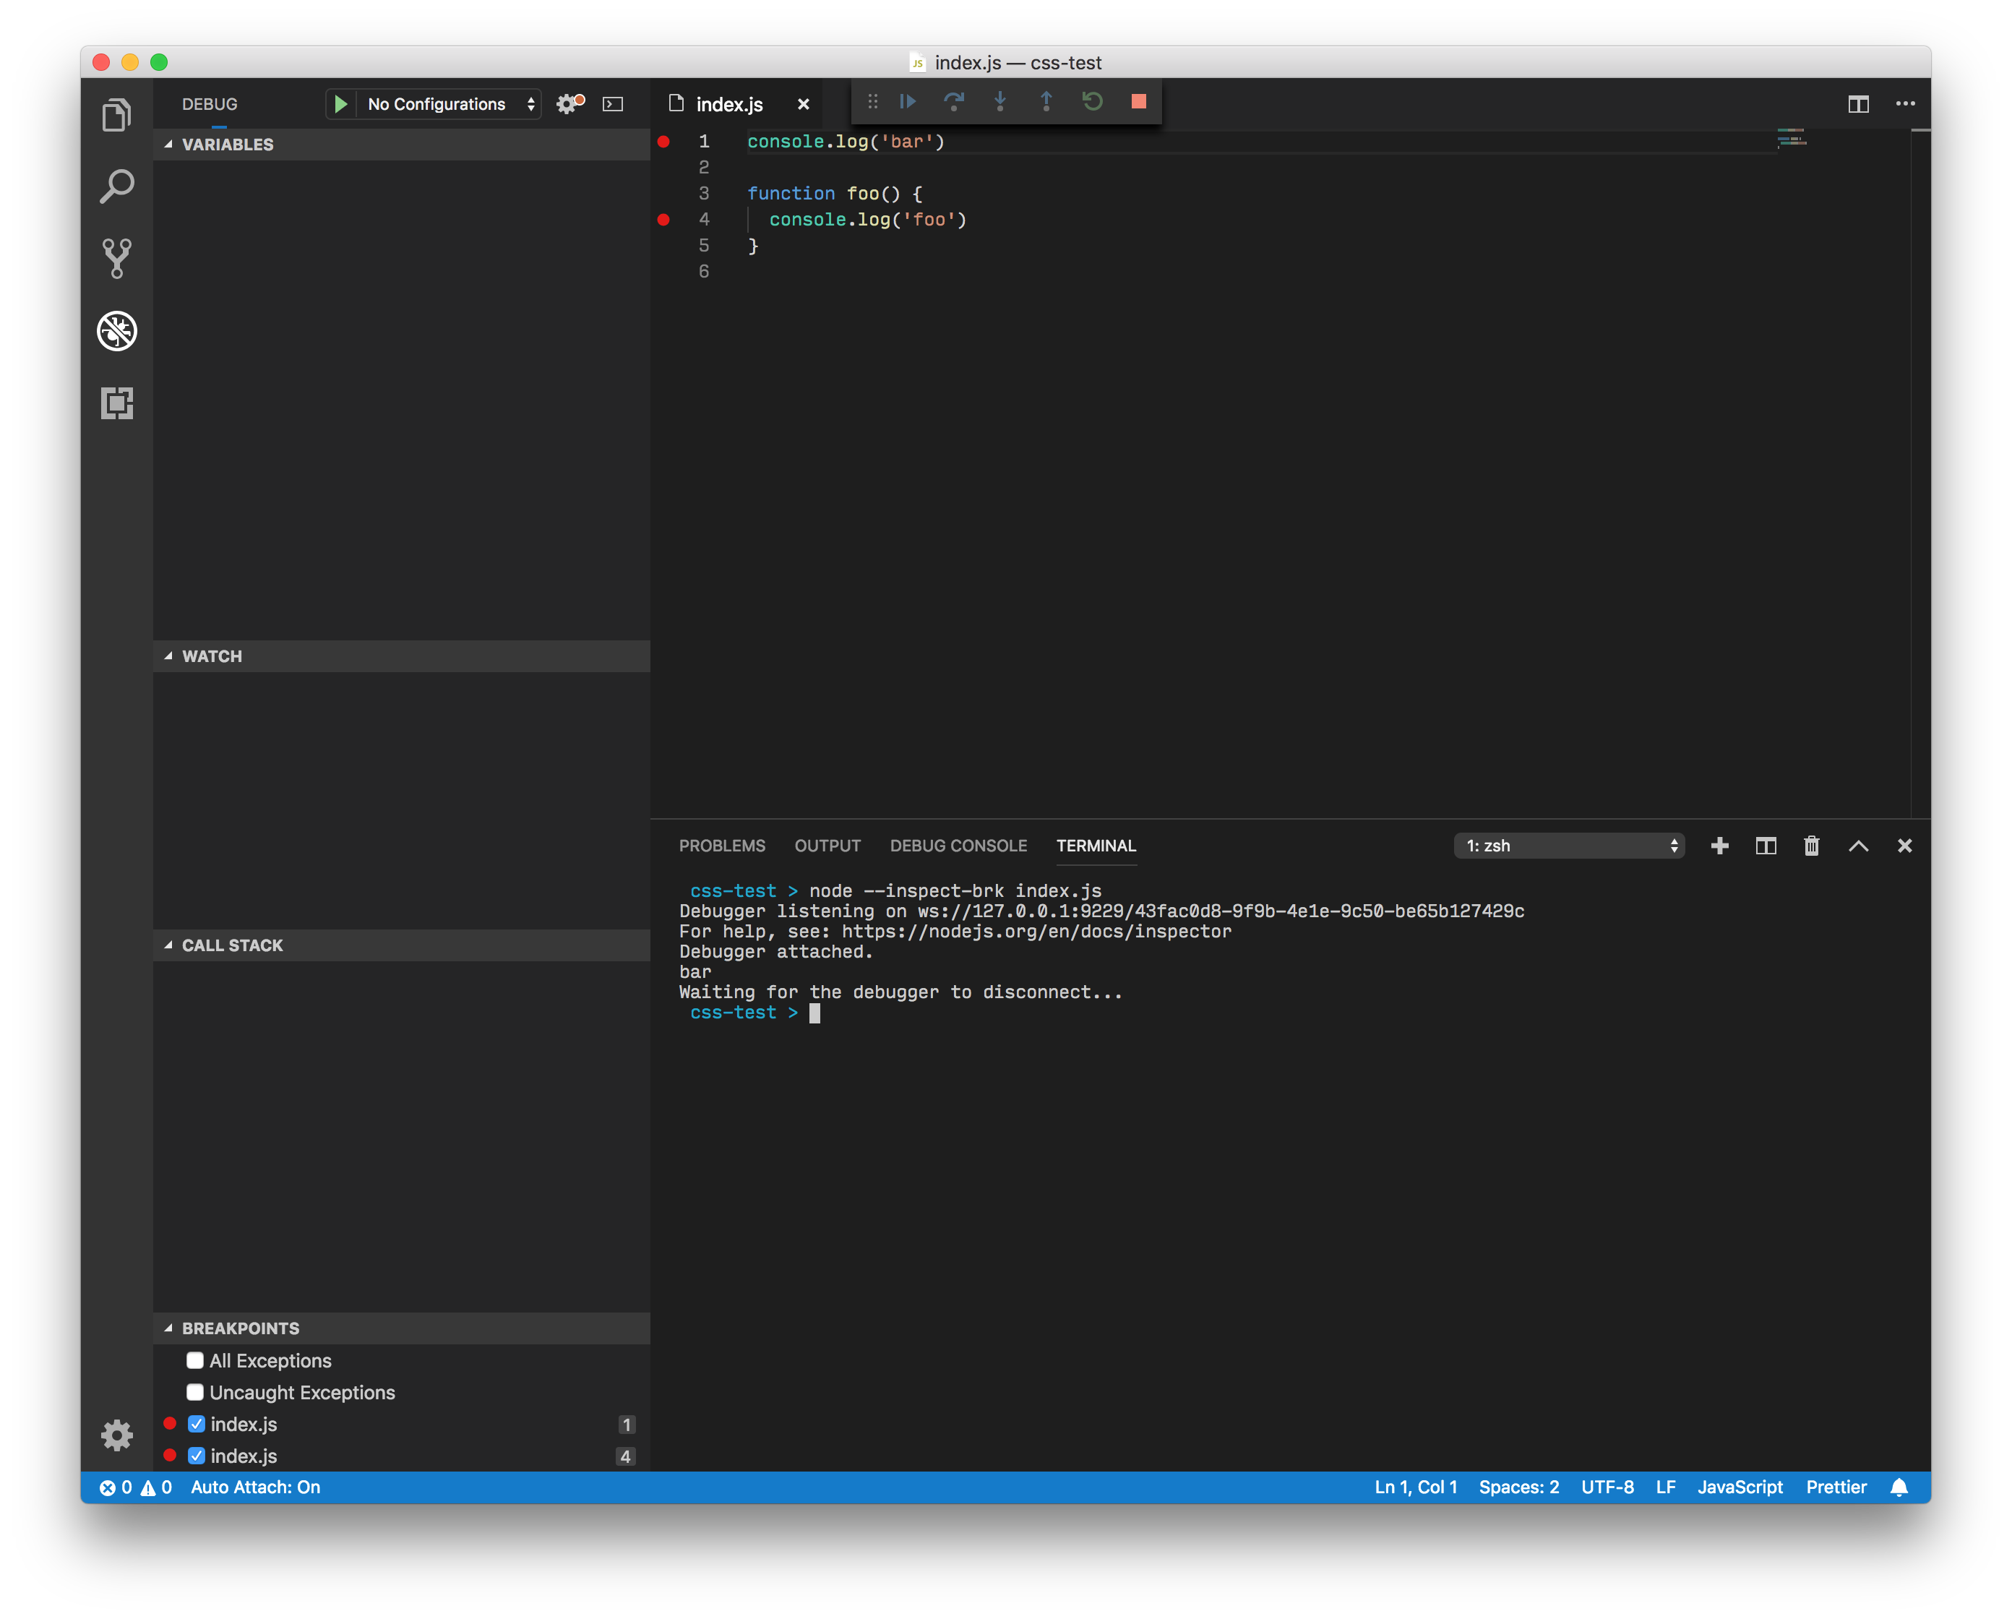The image size is (2012, 1619).
Task: Click Step Out in the debug toolbar
Action: 1046,100
